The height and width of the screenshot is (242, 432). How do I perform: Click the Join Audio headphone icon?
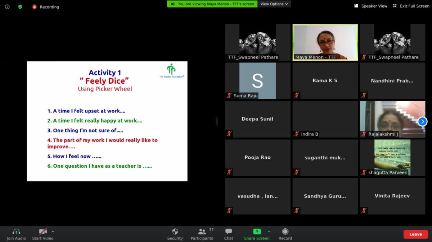(x=16, y=232)
